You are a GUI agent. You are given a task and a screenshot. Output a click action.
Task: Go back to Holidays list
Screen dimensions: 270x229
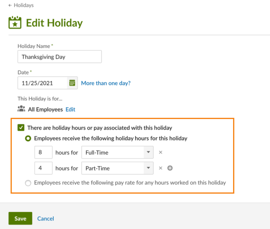[21, 5]
